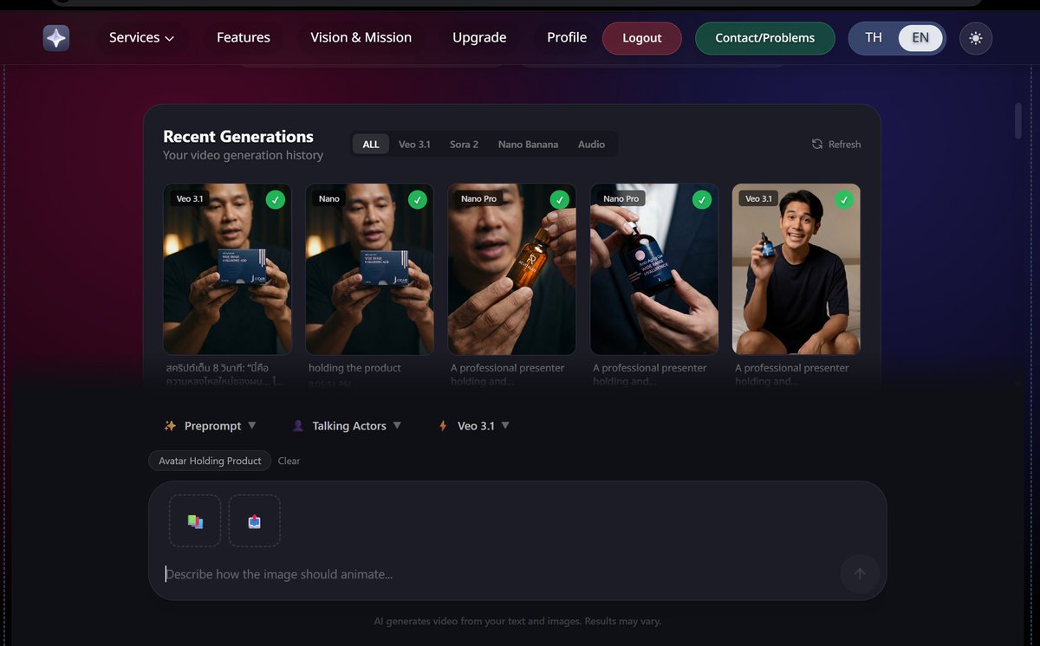The height and width of the screenshot is (646, 1040).
Task: Switch language to TH
Action: [x=873, y=37]
